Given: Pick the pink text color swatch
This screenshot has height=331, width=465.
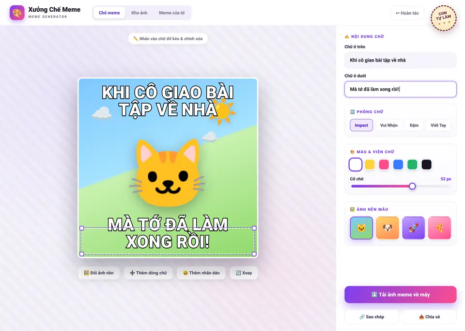Looking at the screenshot, I should coord(384,164).
